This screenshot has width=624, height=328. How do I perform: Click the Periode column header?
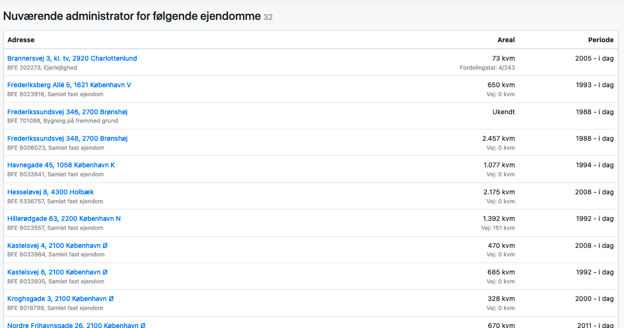pos(601,40)
